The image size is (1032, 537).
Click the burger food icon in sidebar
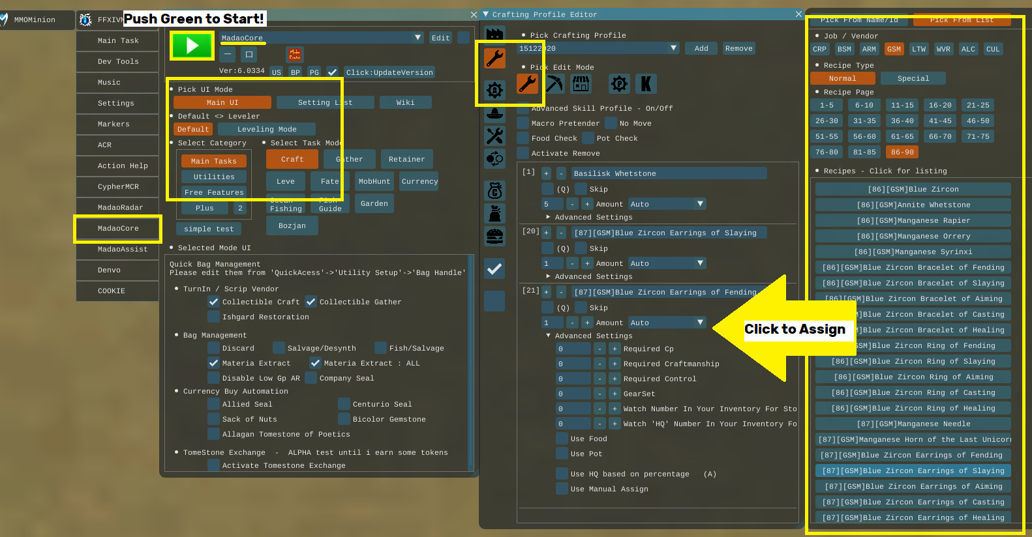[x=494, y=236]
